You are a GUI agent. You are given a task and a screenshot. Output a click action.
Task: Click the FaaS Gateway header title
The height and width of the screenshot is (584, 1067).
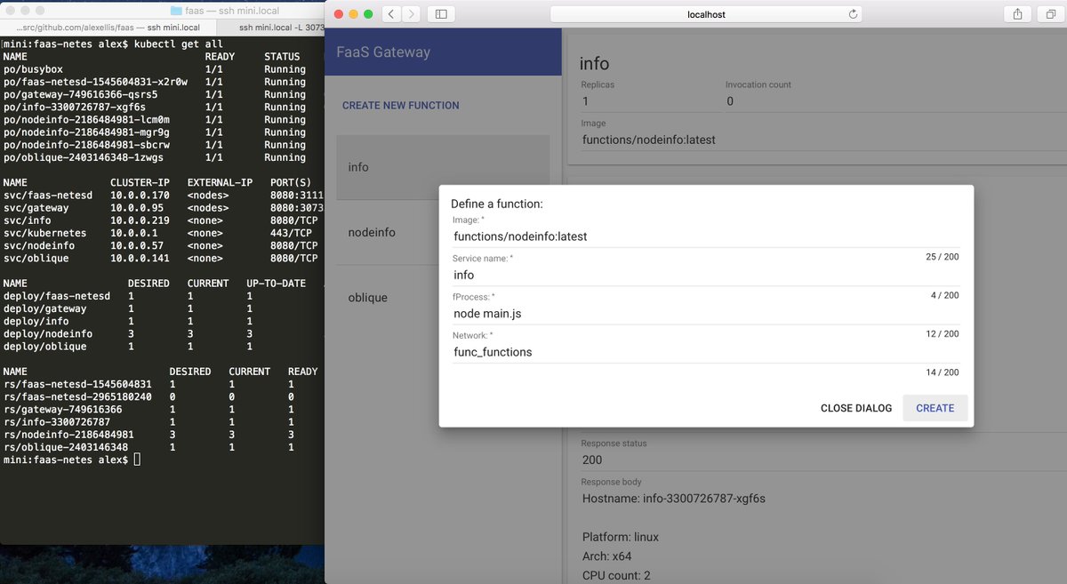pyautogui.click(x=383, y=52)
